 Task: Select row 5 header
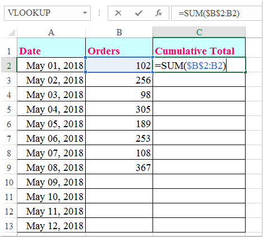tap(9, 109)
